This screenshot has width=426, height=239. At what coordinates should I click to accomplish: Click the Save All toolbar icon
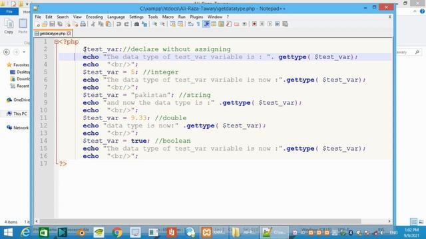(x=60, y=24)
